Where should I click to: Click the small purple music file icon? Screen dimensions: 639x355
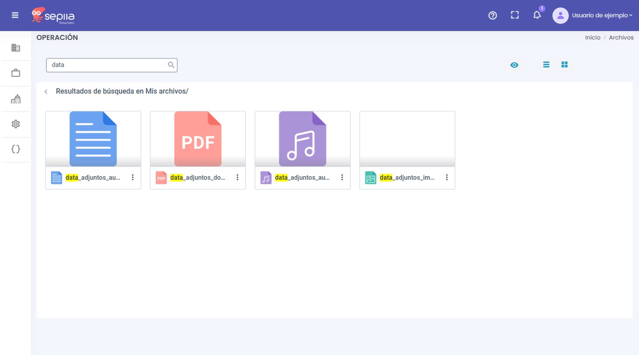point(266,178)
